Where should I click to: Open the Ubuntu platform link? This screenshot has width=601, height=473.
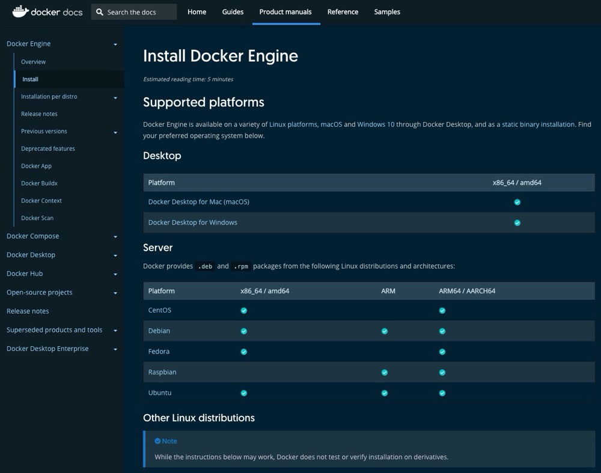pos(160,393)
